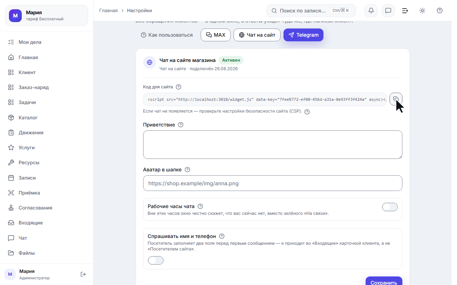Open notifications bell
Screen dimensions: 457x285
(371, 11)
